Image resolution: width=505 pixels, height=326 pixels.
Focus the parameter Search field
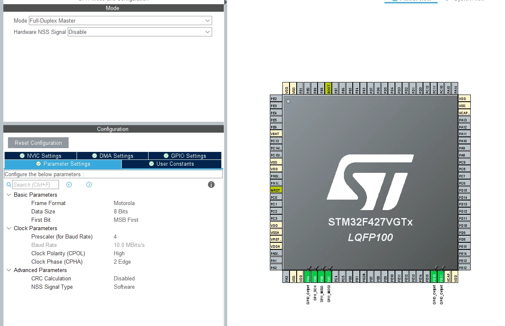tap(36, 185)
